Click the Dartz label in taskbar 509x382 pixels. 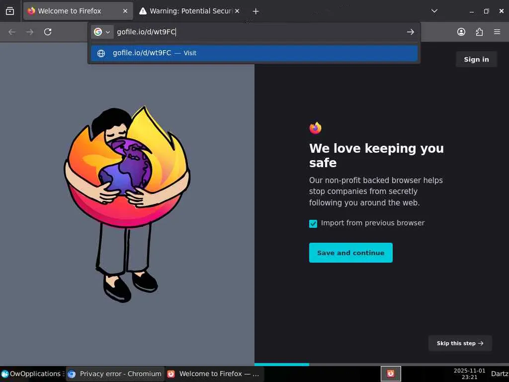(x=500, y=374)
